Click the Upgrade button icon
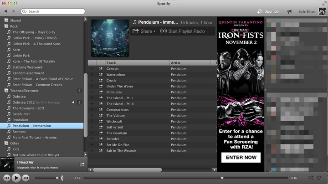The width and height of the screenshot is (328, 184). click(x=260, y=11)
